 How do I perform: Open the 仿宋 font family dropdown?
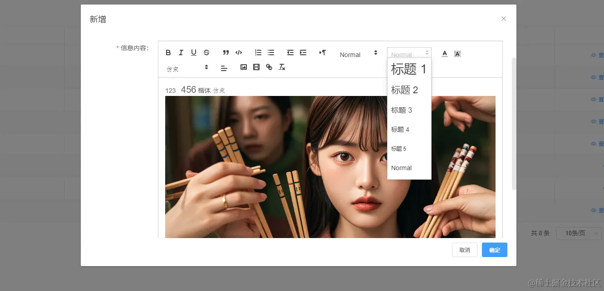click(186, 67)
